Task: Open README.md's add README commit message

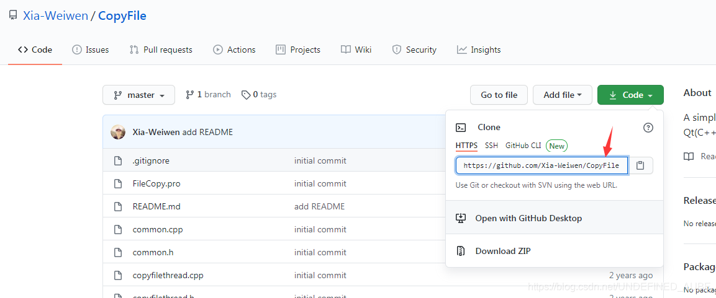Action: click(x=320, y=206)
